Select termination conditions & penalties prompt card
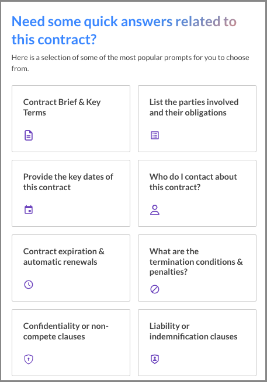The width and height of the screenshot is (267, 382). [197, 268]
